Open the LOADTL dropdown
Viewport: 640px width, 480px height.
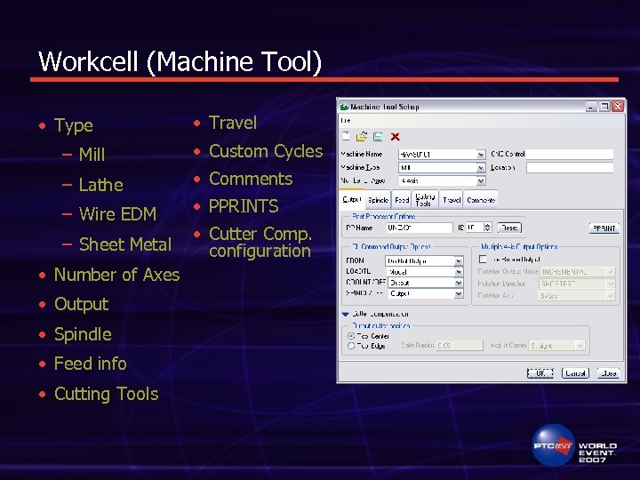[x=459, y=272]
